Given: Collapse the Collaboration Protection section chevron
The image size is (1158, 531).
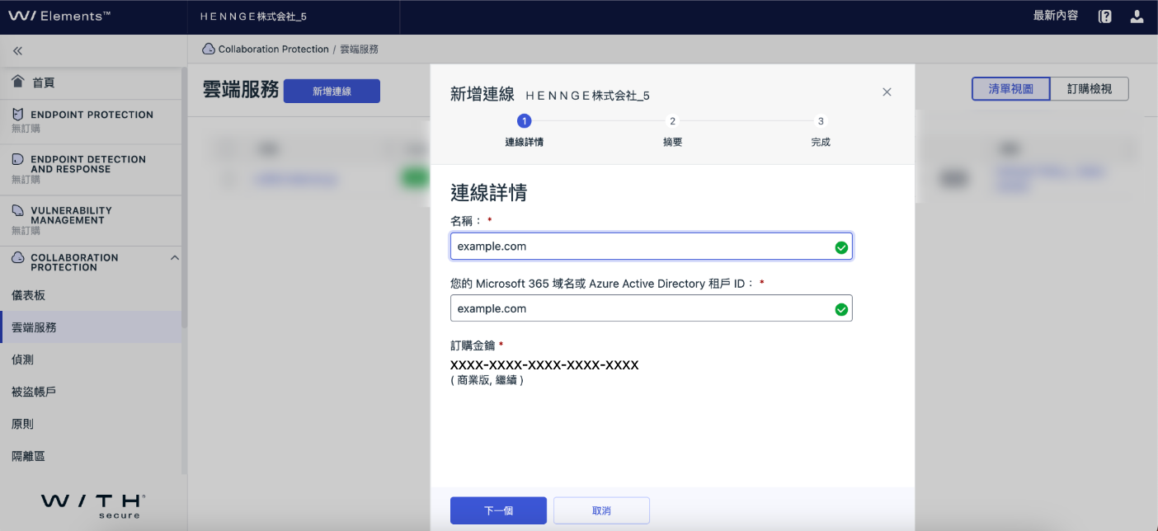Looking at the screenshot, I should [174, 258].
